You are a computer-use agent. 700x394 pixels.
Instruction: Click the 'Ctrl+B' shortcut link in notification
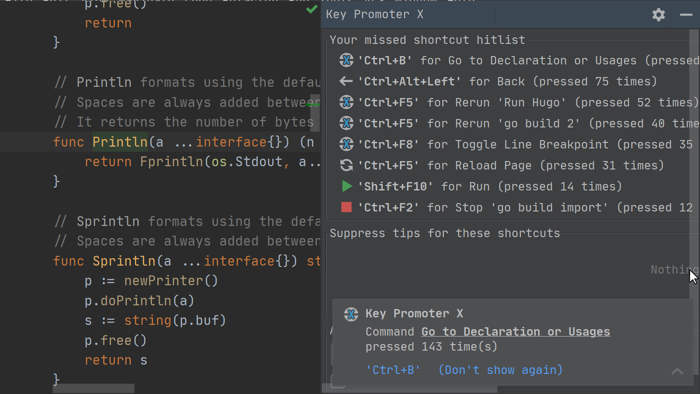tap(393, 370)
